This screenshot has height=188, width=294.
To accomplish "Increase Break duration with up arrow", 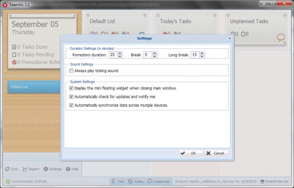I will (154, 53).
